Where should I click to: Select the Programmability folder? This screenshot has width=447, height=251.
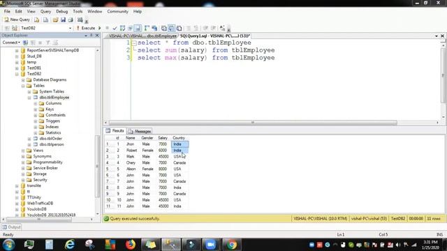click(x=47, y=162)
